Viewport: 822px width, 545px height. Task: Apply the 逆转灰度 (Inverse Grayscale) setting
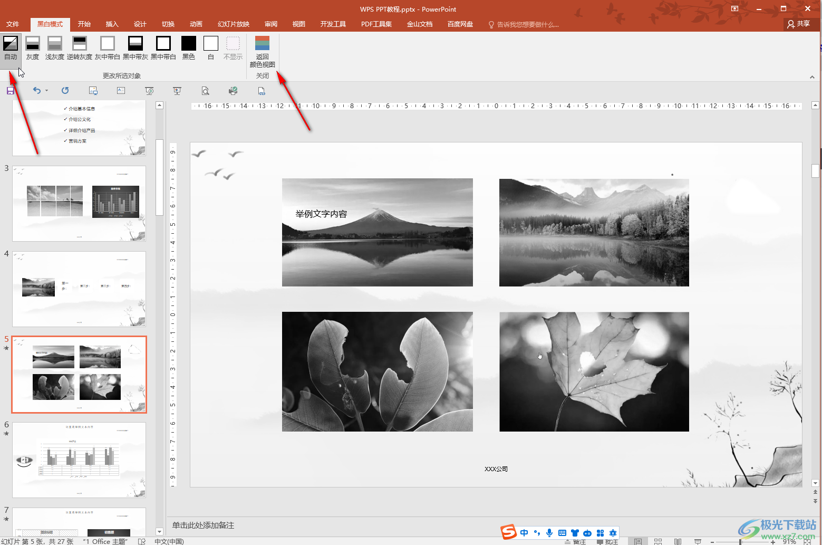click(x=80, y=48)
